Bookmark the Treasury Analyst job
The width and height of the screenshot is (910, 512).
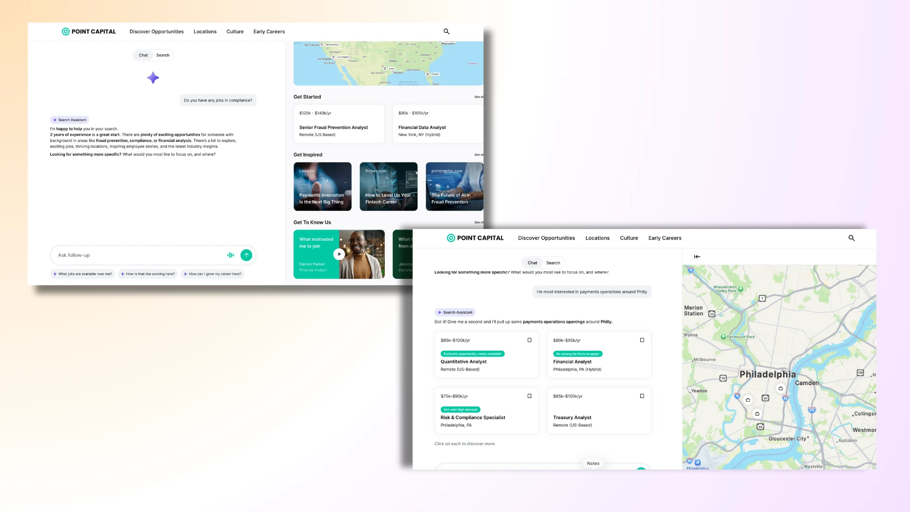point(642,396)
